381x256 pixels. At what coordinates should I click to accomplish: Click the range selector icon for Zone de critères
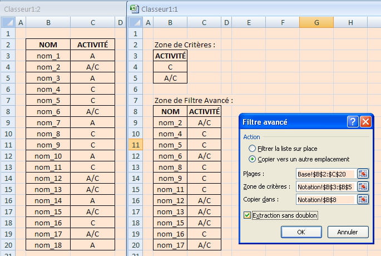click(x=363, y=186)
